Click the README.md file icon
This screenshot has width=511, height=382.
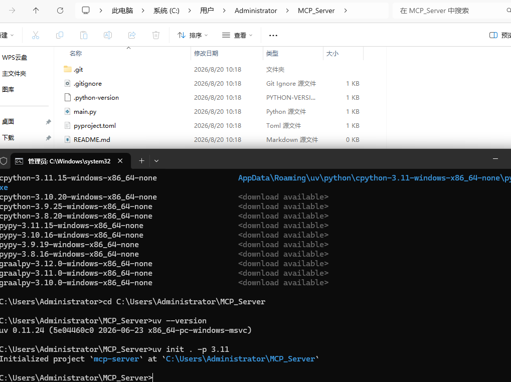pos(68,139)
